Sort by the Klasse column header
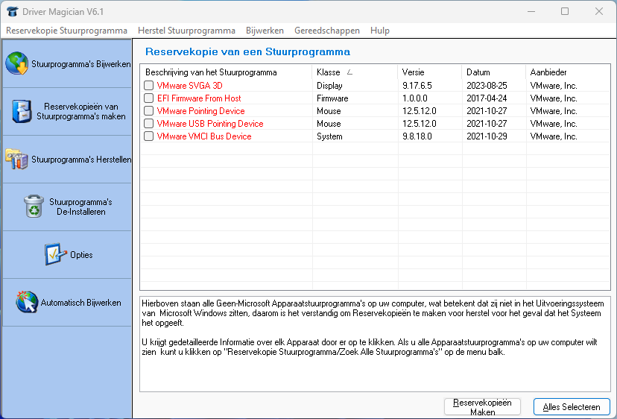Viewport: 617px width, 419px height. (x=355, y=72)
